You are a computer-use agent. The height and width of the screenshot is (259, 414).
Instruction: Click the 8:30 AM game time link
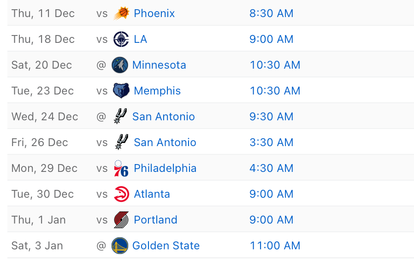pyautogui.click(x=272, y=13)
